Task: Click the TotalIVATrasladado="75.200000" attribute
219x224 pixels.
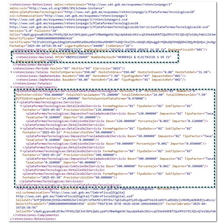Action: click(93, 95)
